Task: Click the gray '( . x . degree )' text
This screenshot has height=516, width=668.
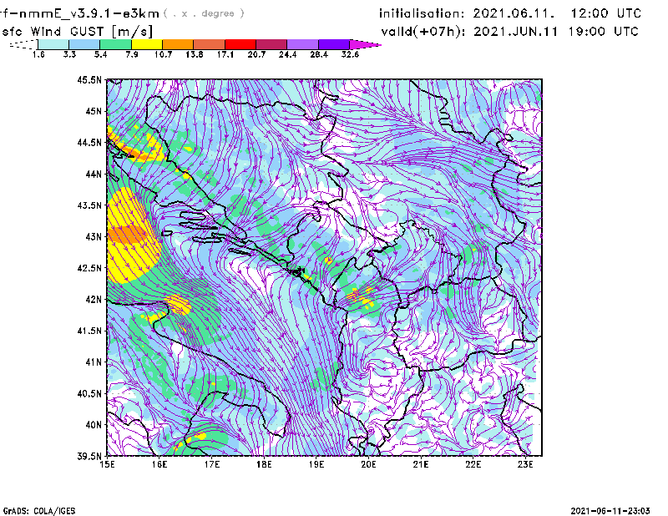Action: pos(204,13)
